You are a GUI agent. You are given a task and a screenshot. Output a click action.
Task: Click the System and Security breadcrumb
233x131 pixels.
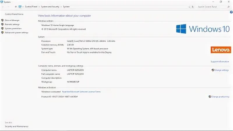pyautogui.click(x=50, y=7)
